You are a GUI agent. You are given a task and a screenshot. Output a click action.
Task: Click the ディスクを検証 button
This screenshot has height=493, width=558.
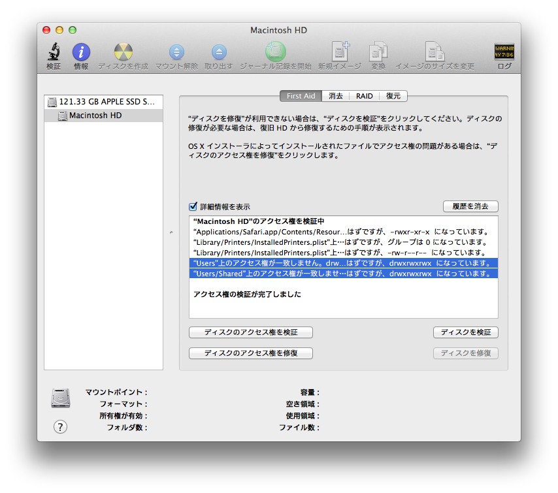click(466, 332)
